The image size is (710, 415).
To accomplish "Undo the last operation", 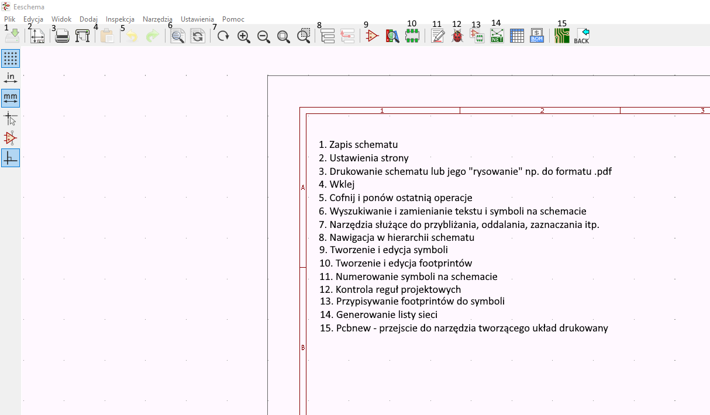I will click(x=132, y=36).
